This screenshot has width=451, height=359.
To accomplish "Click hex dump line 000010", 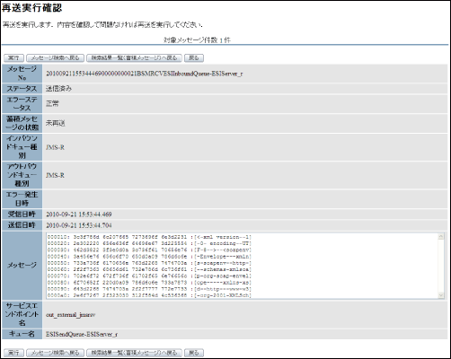I will (x=149, y=237).
